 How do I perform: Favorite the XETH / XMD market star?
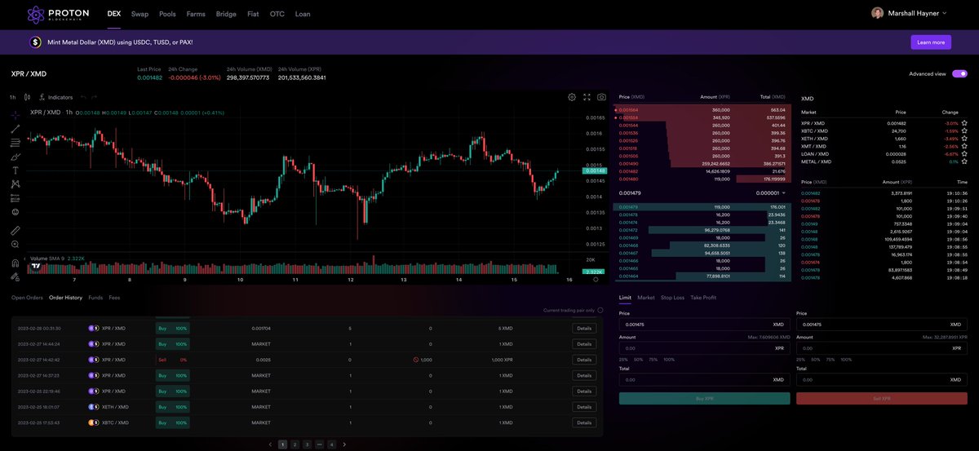(x=964, y=139)
